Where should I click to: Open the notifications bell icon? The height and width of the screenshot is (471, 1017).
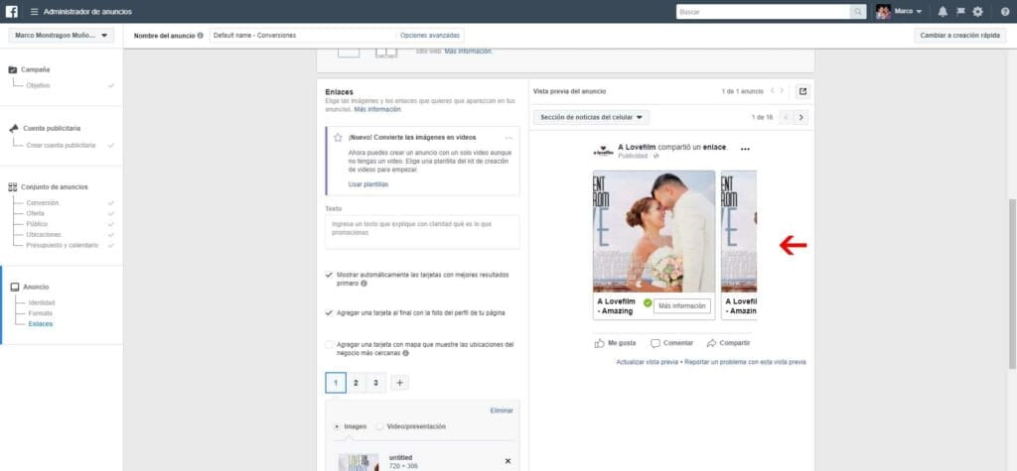tap(943, 12)
